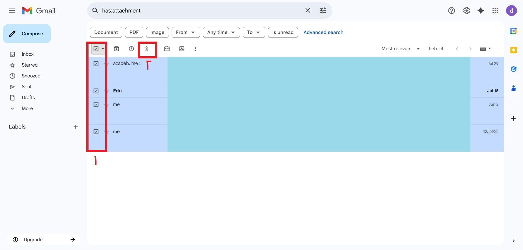The height and width of the screenshot is (250, 523).
Task: Open the Sent folder
Action: (26, 87)
